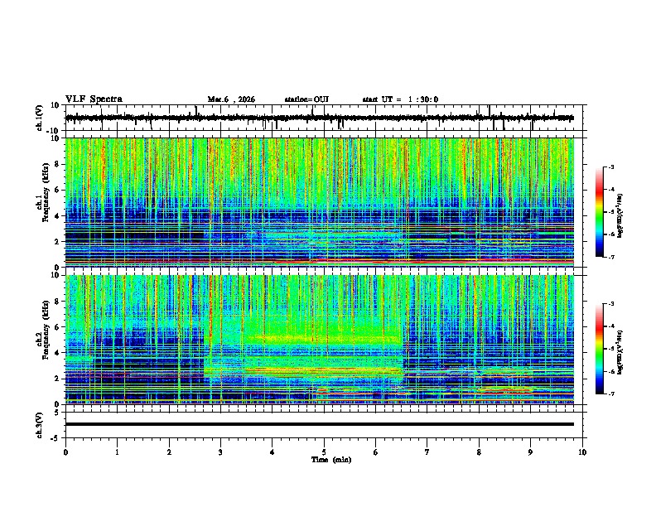Click the ch.1 spectrogram color scale bar

tap(600, 212)
